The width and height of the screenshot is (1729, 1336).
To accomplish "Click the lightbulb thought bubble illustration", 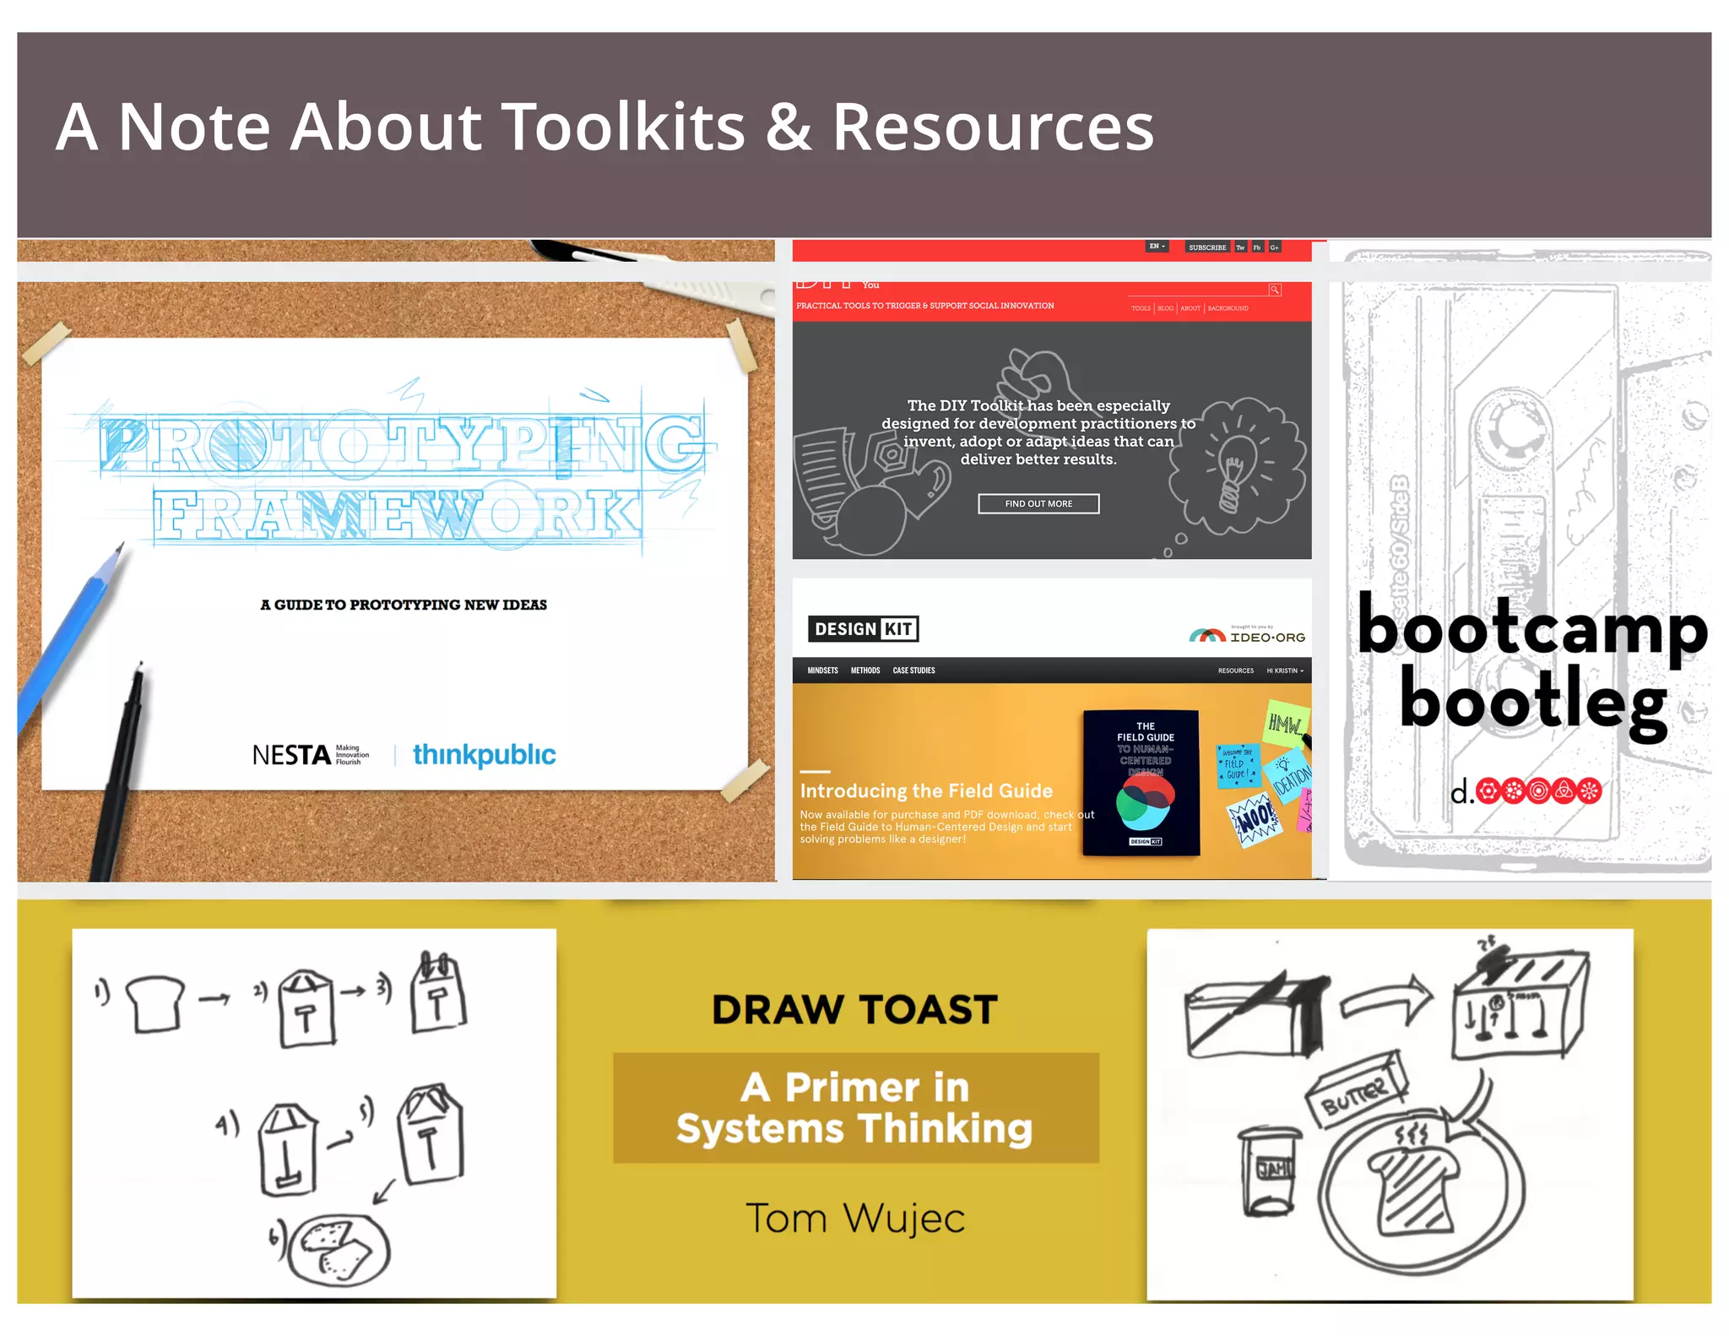I will [x=1237, y=467].
